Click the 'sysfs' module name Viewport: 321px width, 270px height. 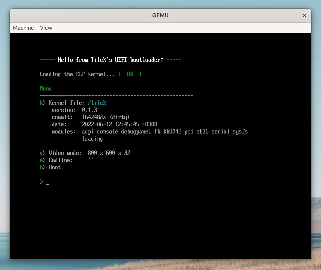point(240,132)
